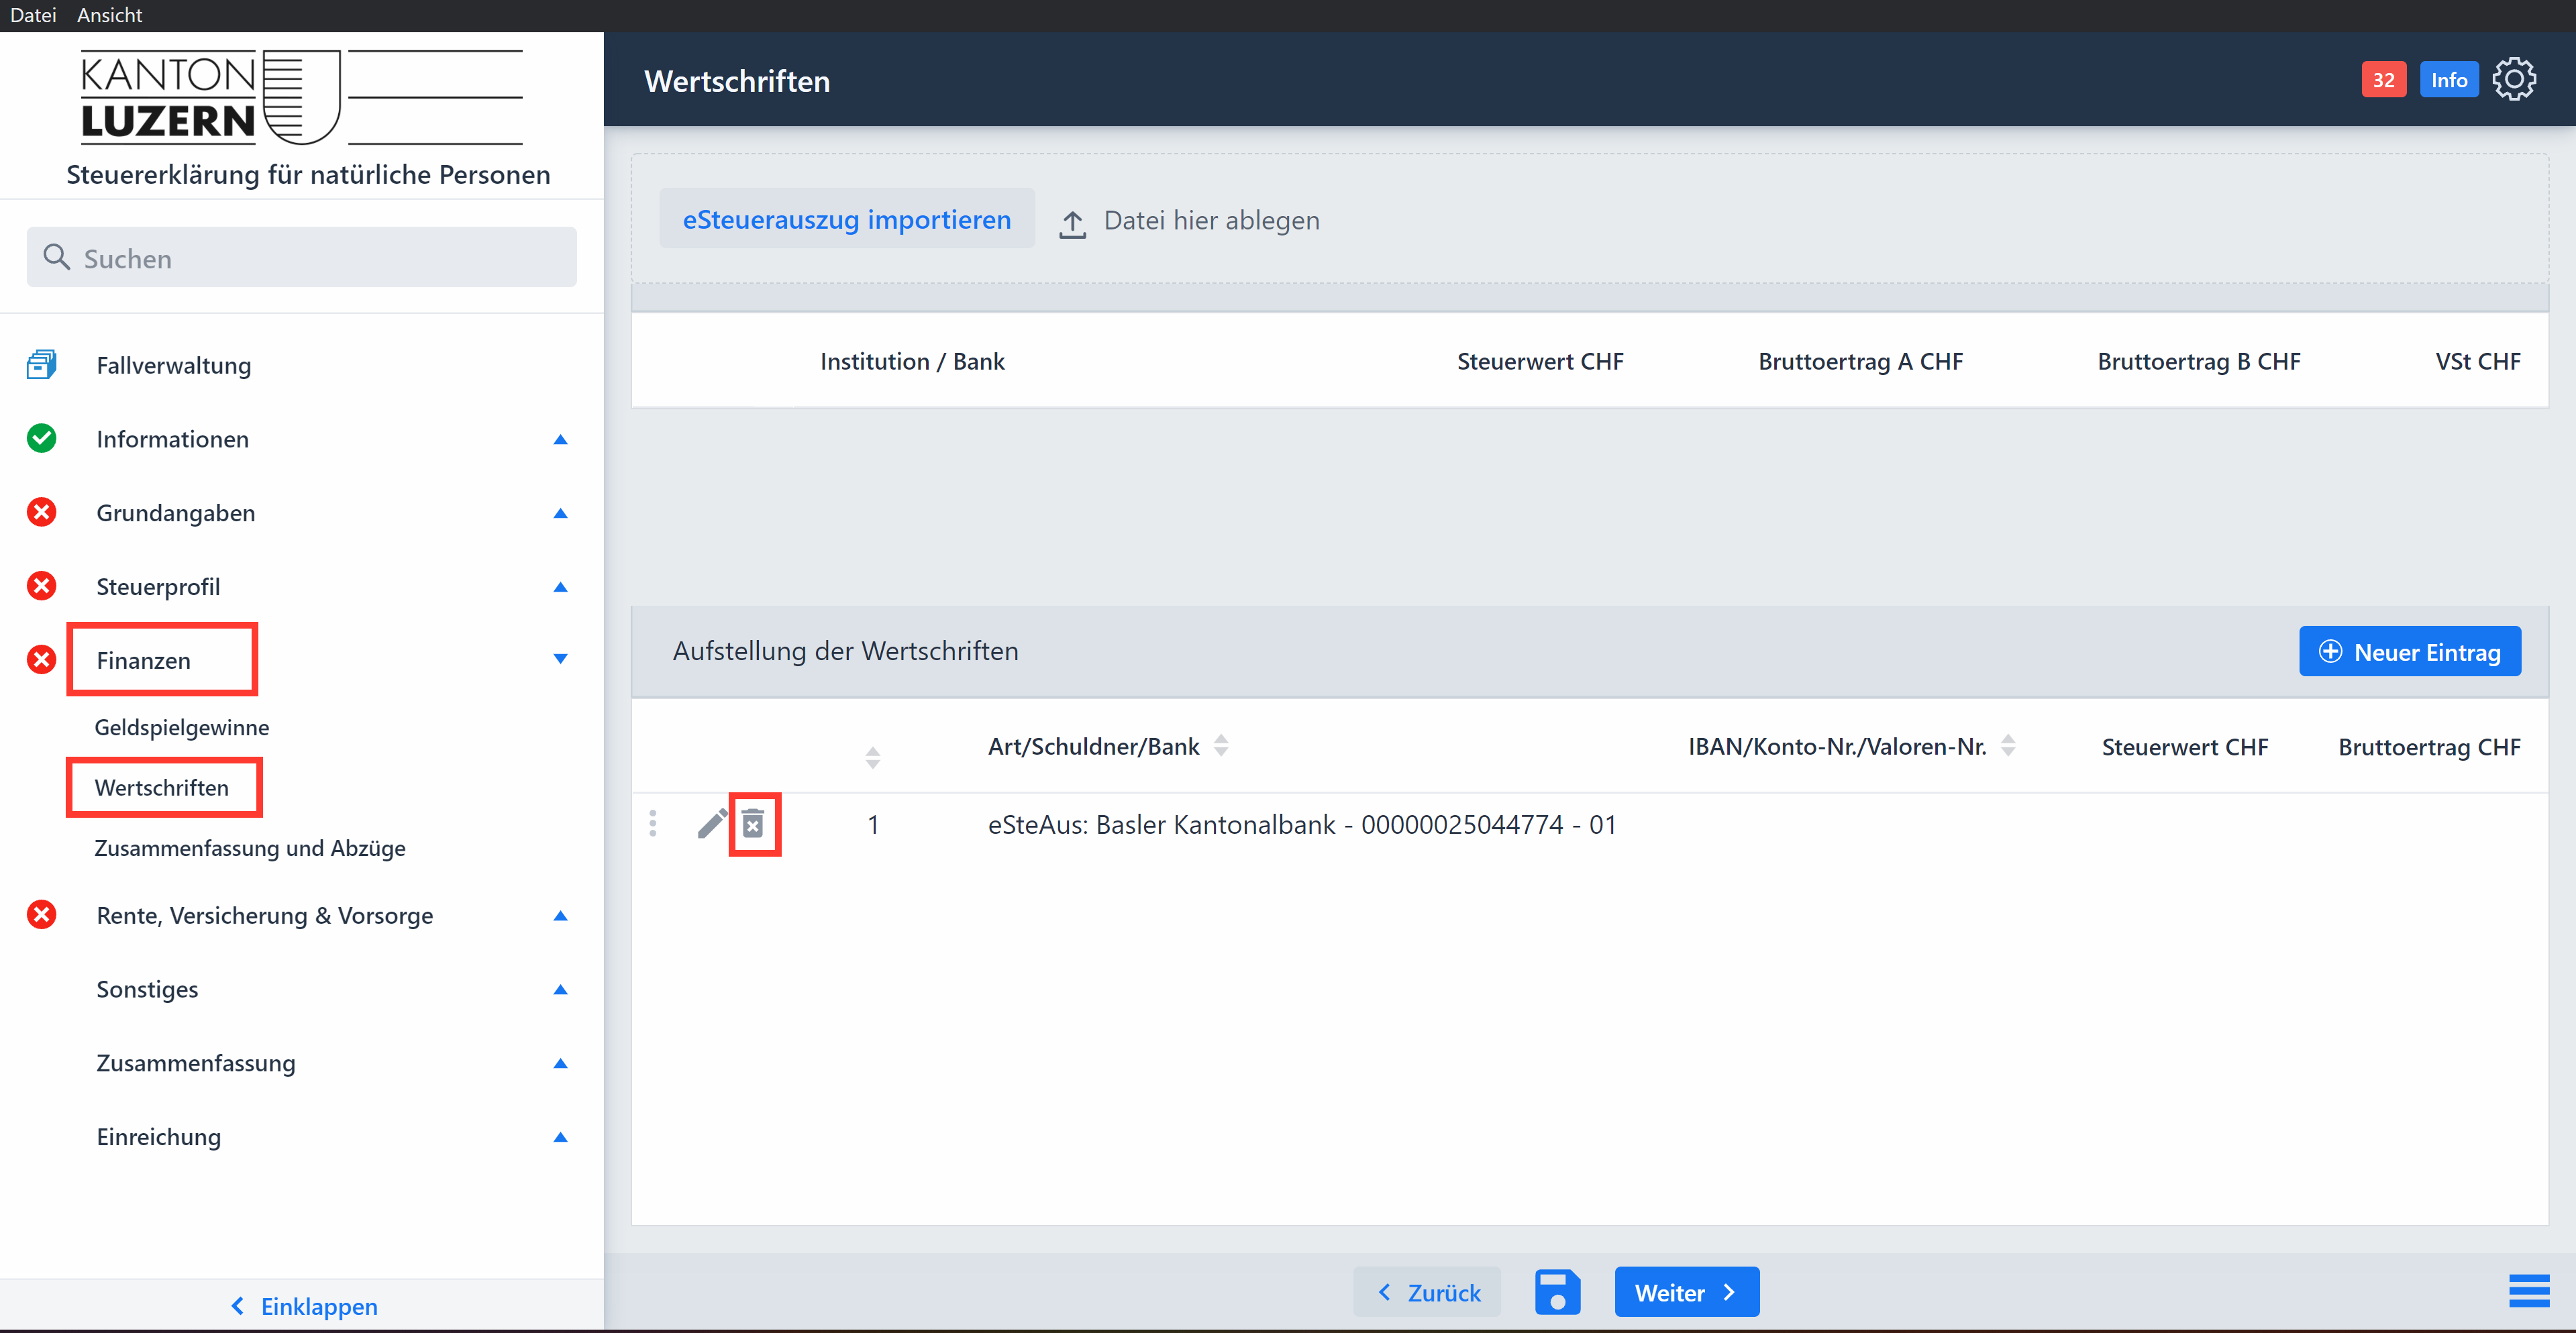Sort by IBAN/Konto-Nr./Valoren-Nr. column arrows

(x=2008, y=746)
